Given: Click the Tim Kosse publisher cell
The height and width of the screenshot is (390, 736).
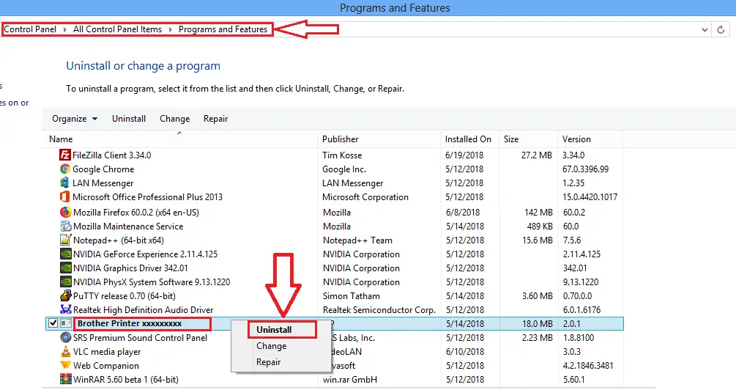Looking at the screenshot, I should point(342,155).
